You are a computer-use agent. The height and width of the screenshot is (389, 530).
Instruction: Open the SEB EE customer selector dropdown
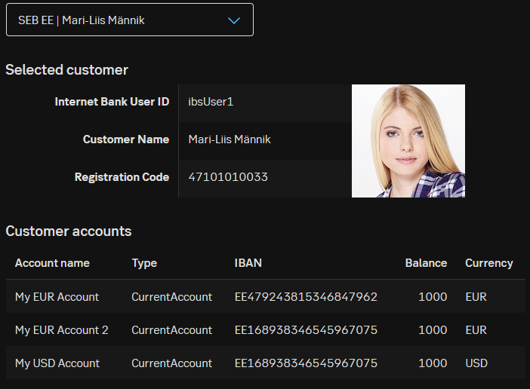pyautogui.click(x=129, y=20)
